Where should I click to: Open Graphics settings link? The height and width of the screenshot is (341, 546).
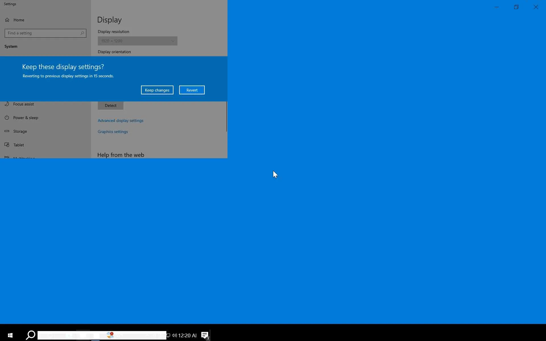point(113,132)
